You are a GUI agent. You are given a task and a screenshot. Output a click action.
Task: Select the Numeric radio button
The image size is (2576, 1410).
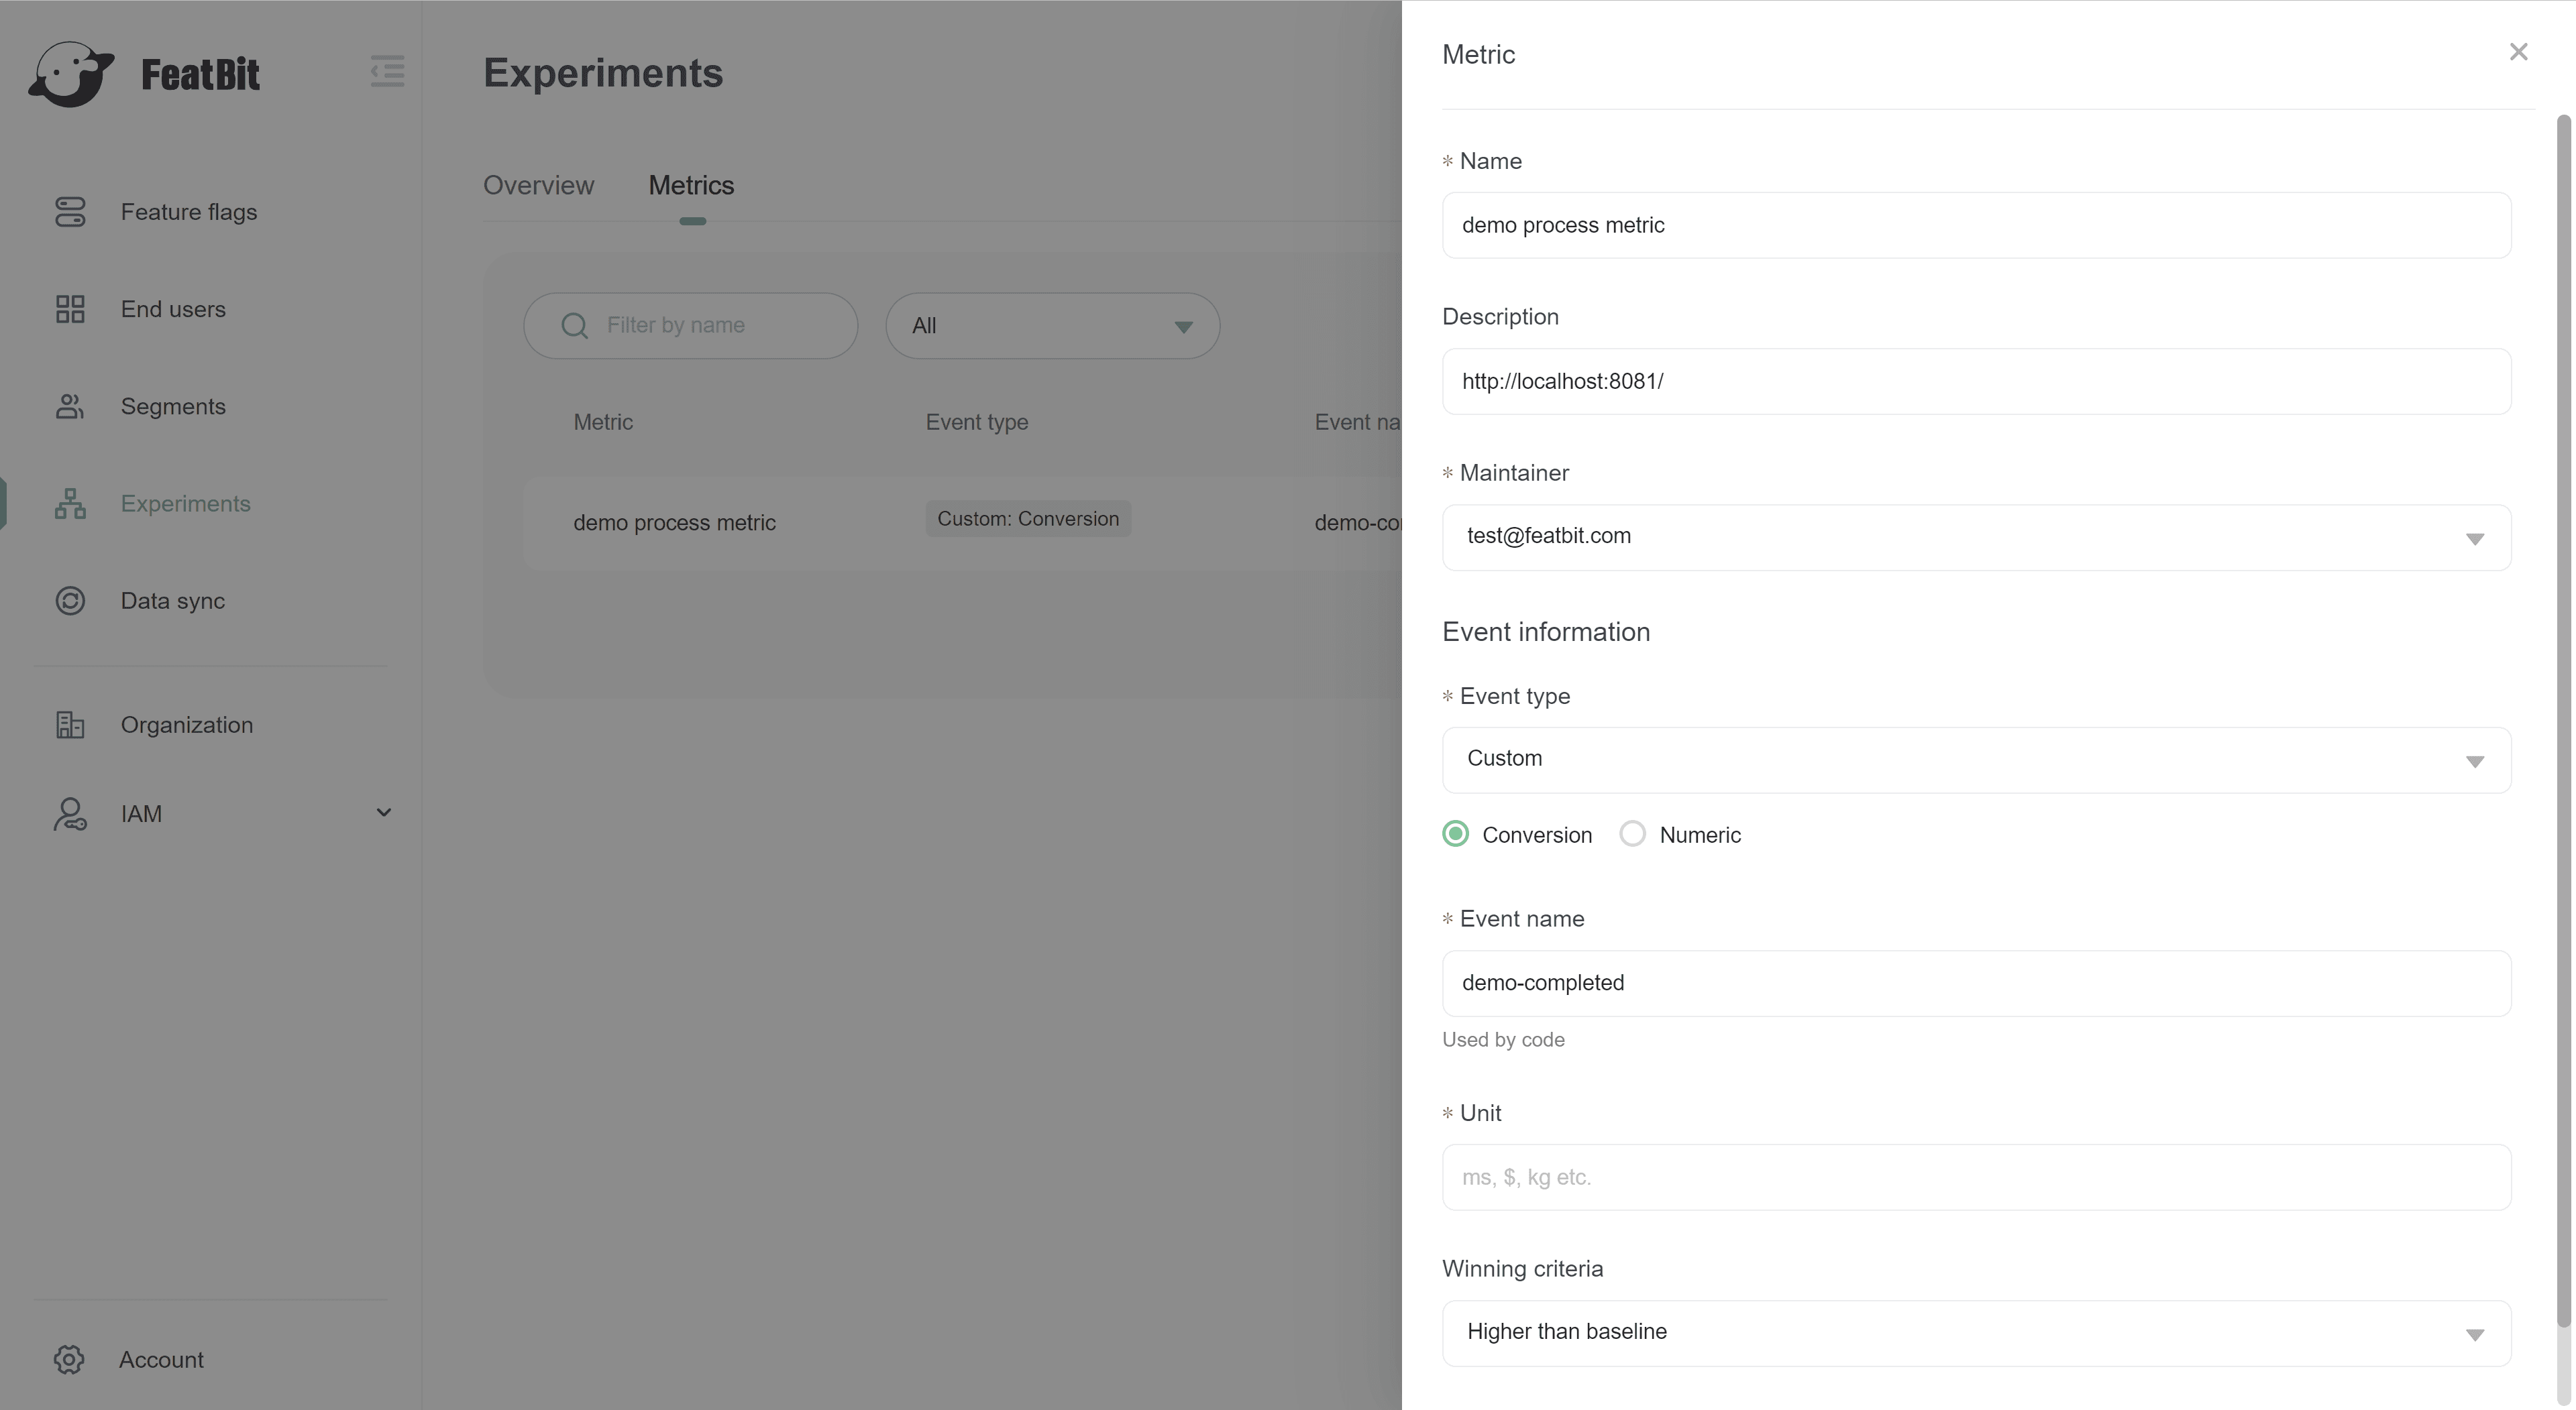coord(1632,835)
